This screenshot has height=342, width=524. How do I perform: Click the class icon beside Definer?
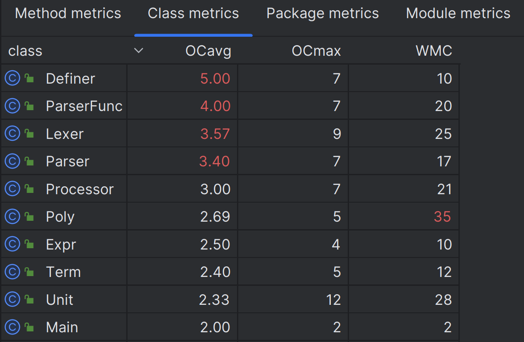[12, 79]
